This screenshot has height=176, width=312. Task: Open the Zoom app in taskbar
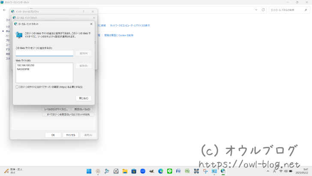(143, 171)
